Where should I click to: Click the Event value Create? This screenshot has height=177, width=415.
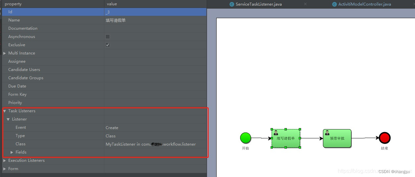pyautogui.click(x=112, y=127)
